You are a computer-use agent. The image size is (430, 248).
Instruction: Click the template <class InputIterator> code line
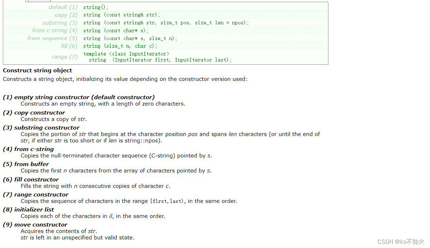[126, 54]
